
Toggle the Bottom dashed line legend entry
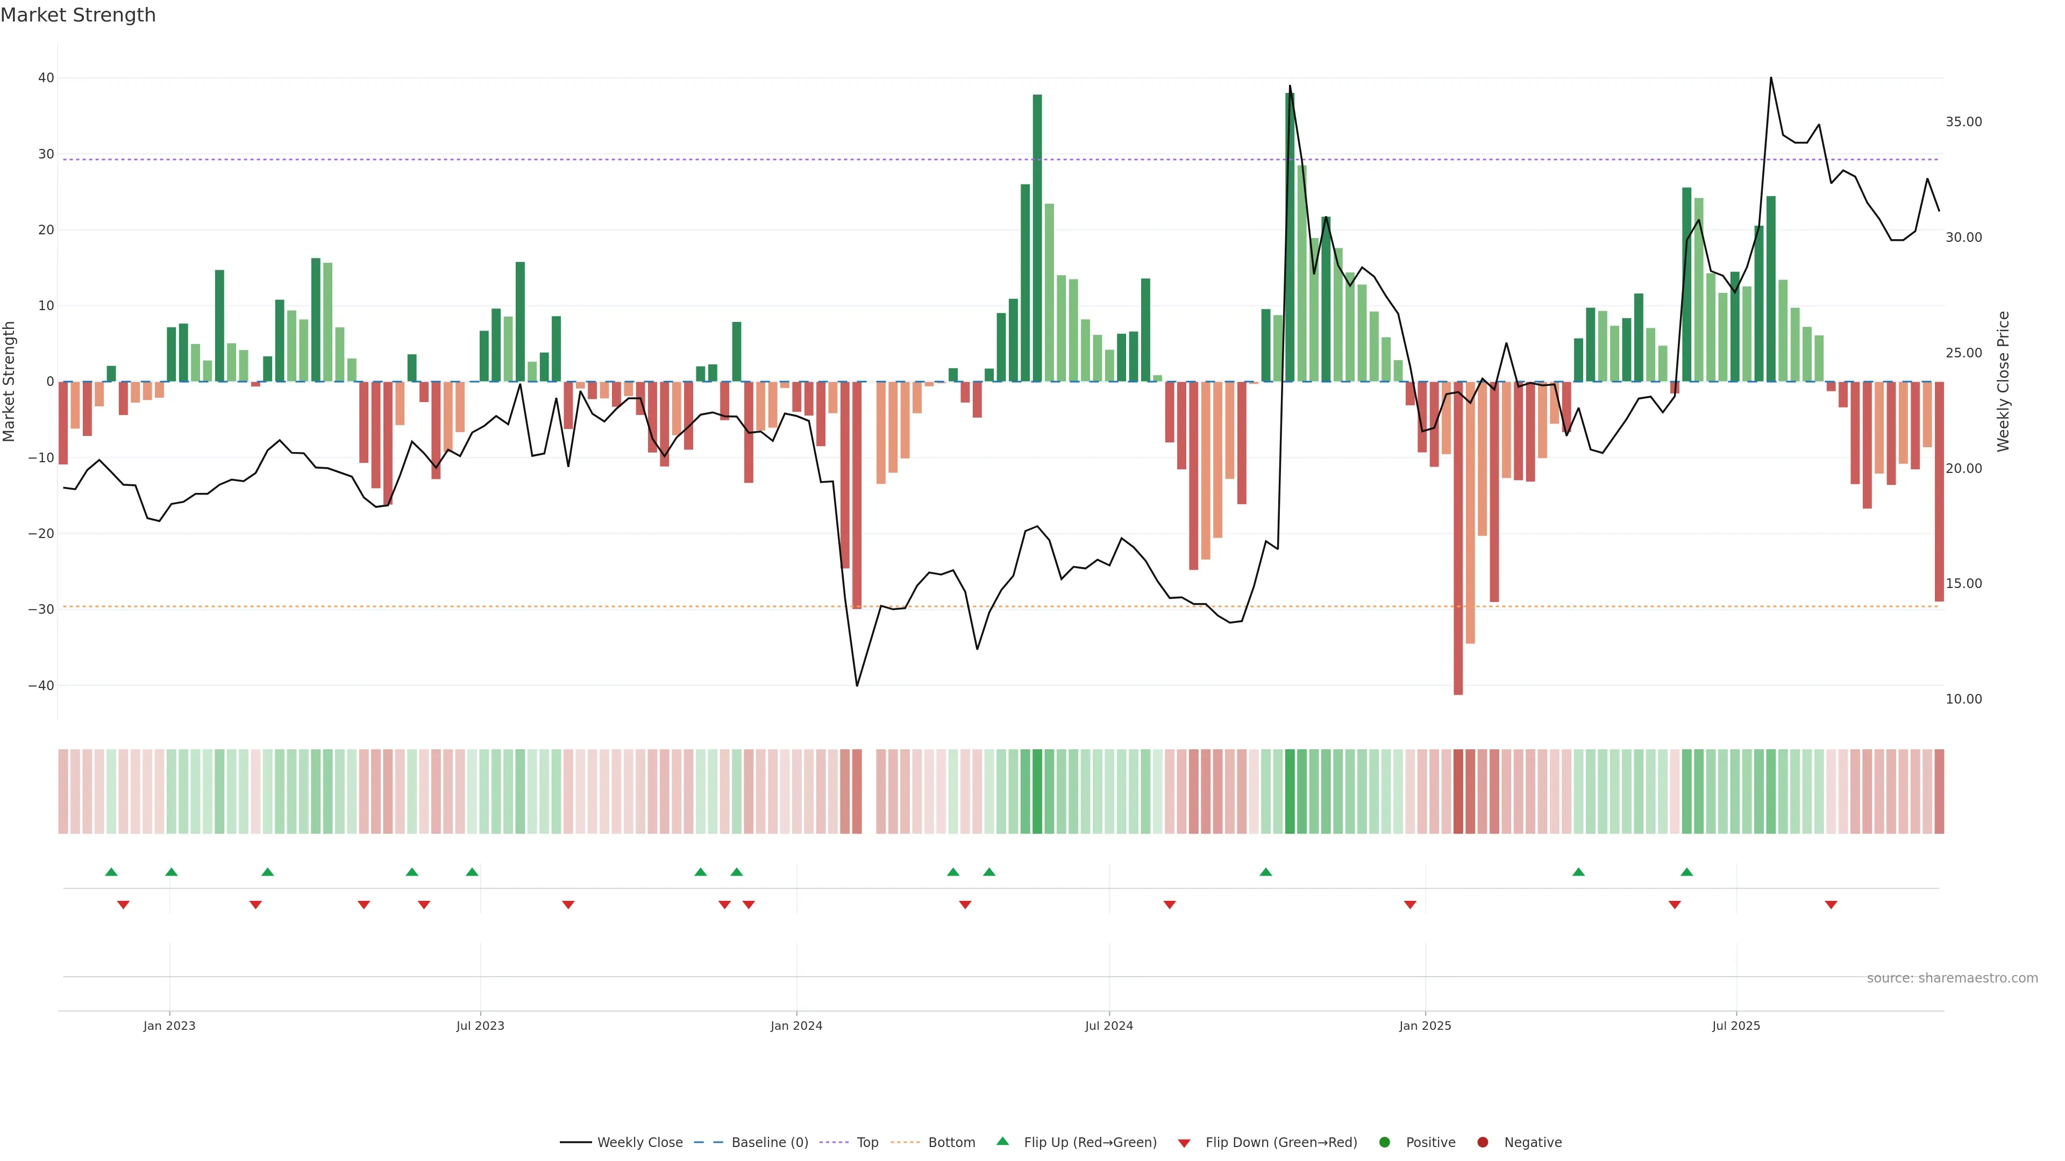(951, 1143)
